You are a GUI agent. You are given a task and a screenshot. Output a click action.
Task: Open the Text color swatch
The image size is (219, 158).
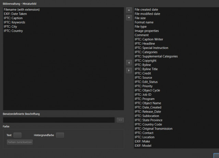point(17,135)
